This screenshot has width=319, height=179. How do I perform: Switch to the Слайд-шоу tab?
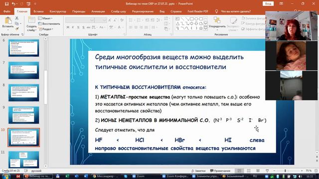coord(119,11)
